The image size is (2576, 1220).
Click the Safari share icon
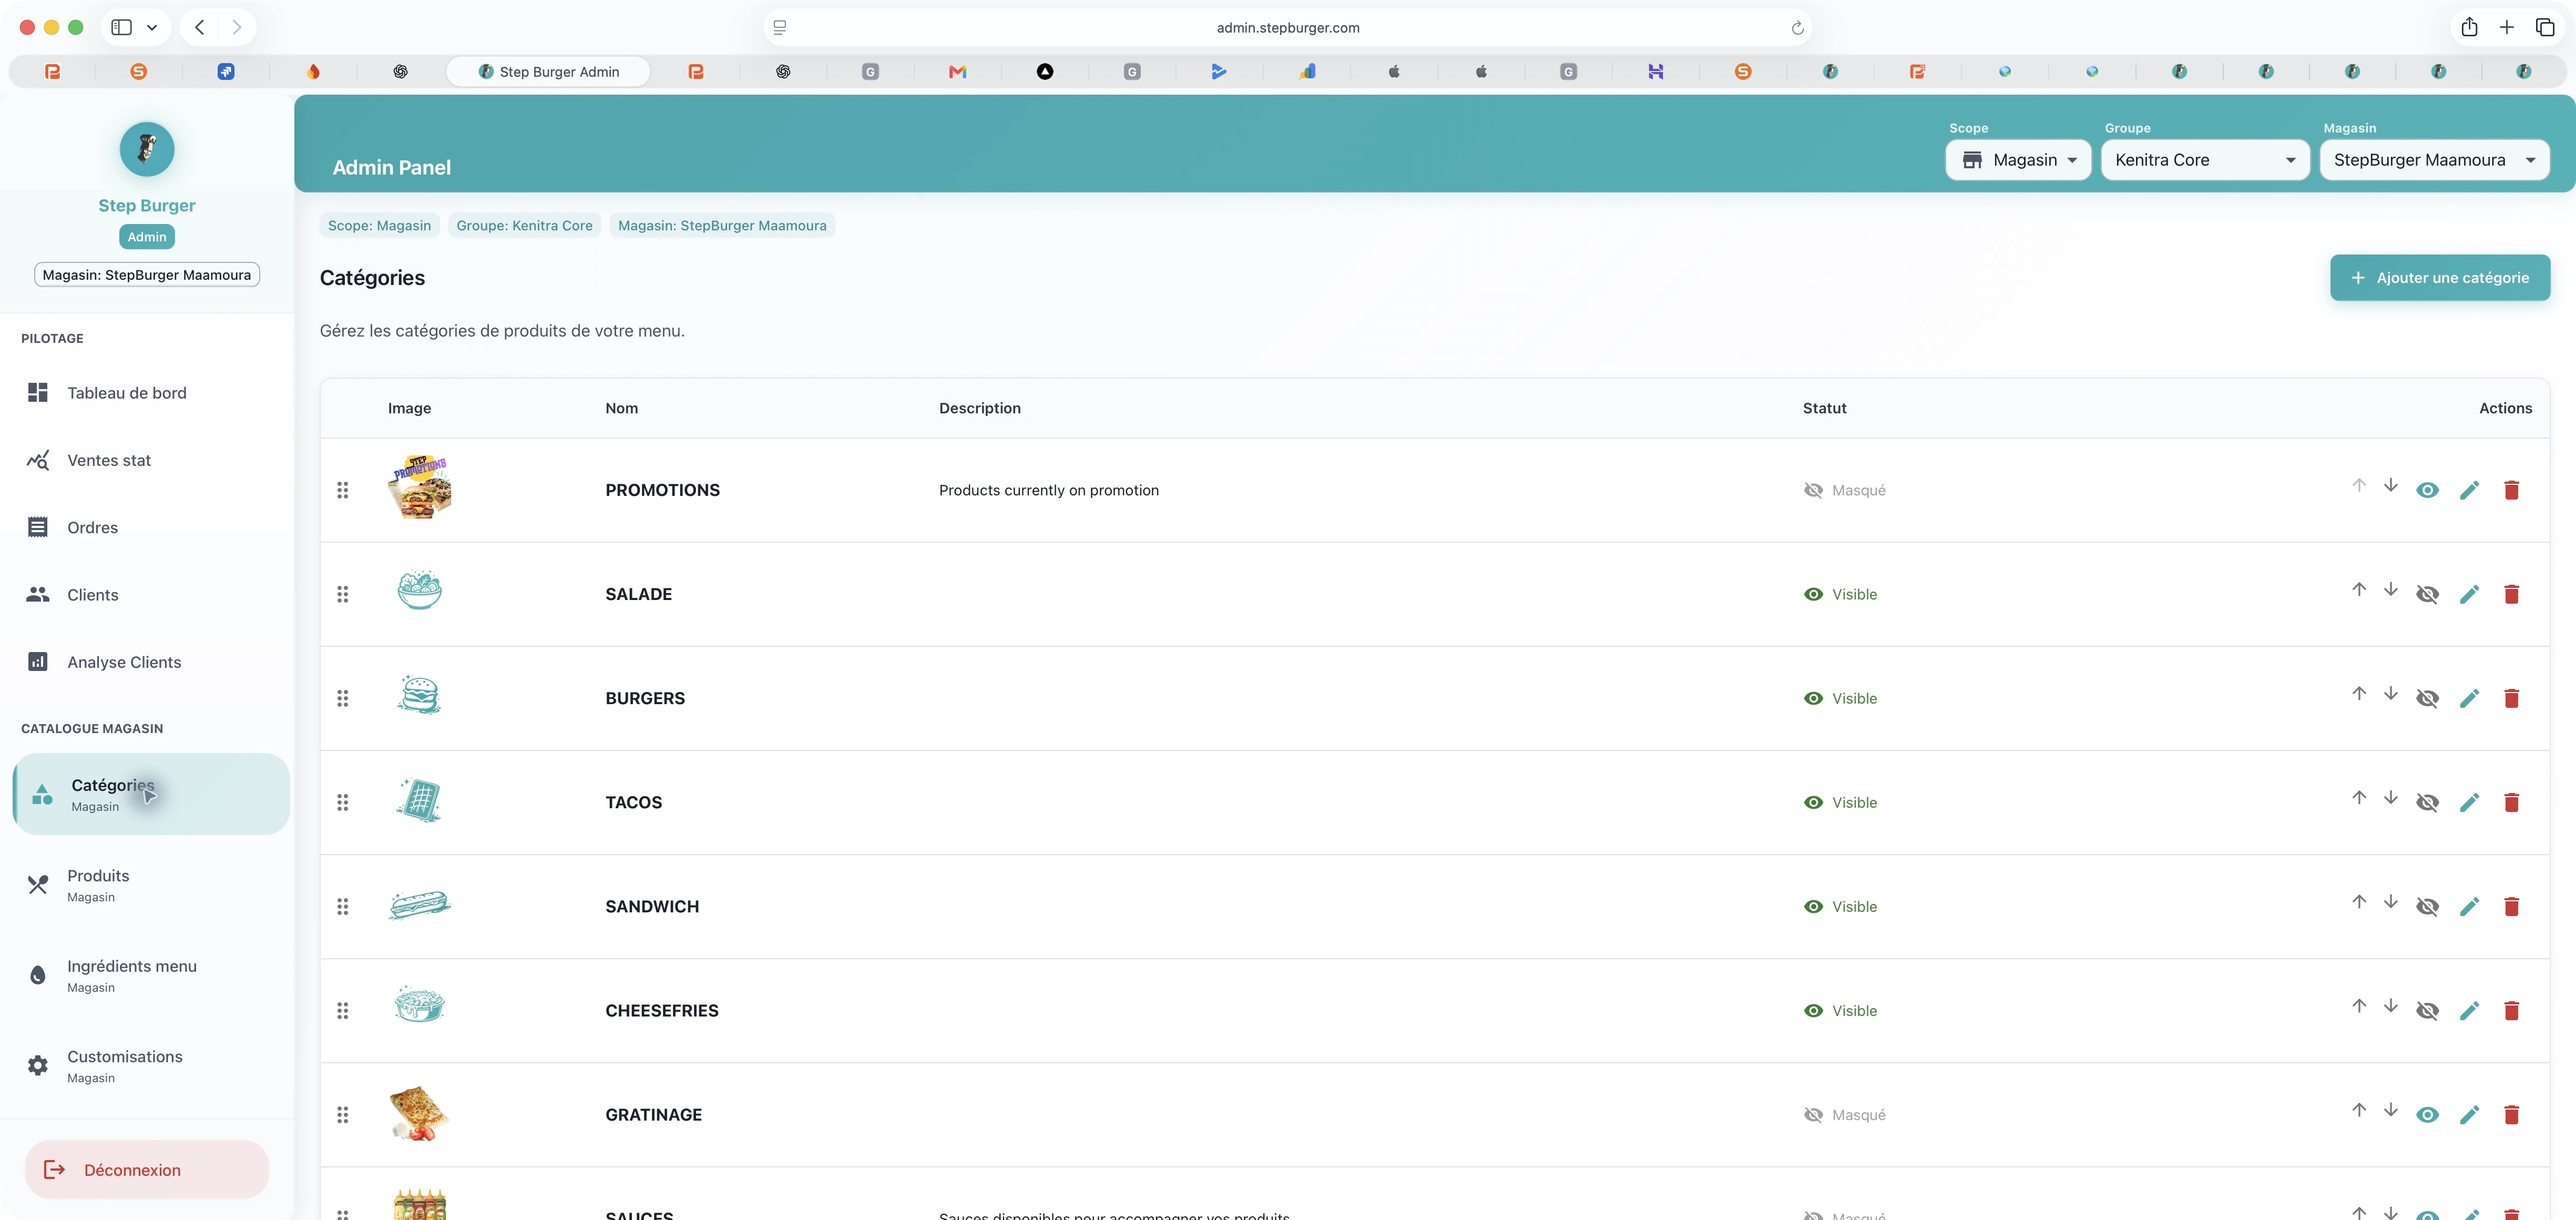pyautogui.click(x=2469, y=27)
